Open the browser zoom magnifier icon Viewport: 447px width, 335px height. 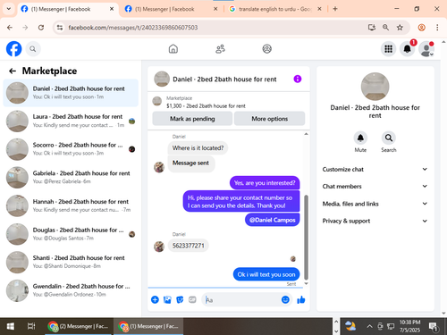385,28
